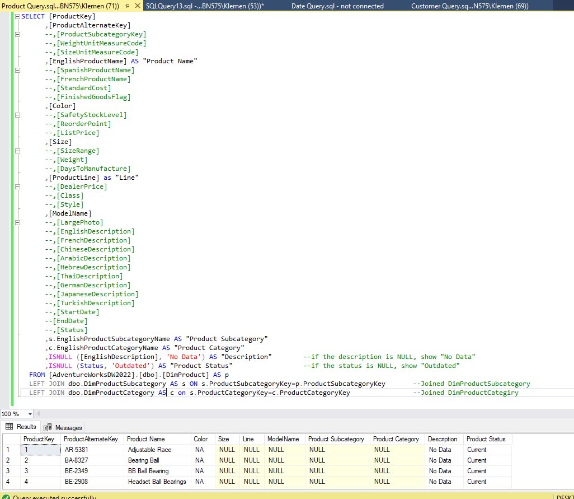Select the ModelName column header
The height and width of the screenshot is (499, 574).
pyautogui.click(x=285, y=439)
